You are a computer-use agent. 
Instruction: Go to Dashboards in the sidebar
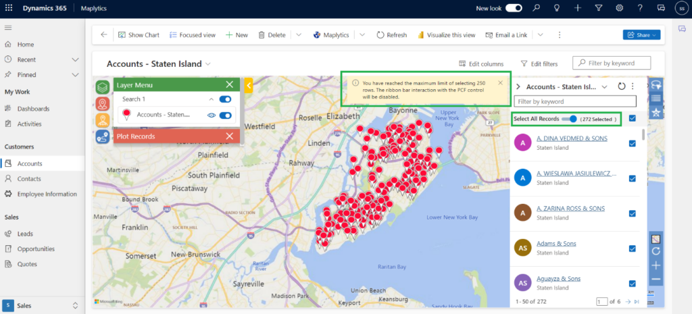tap(33, 109)
